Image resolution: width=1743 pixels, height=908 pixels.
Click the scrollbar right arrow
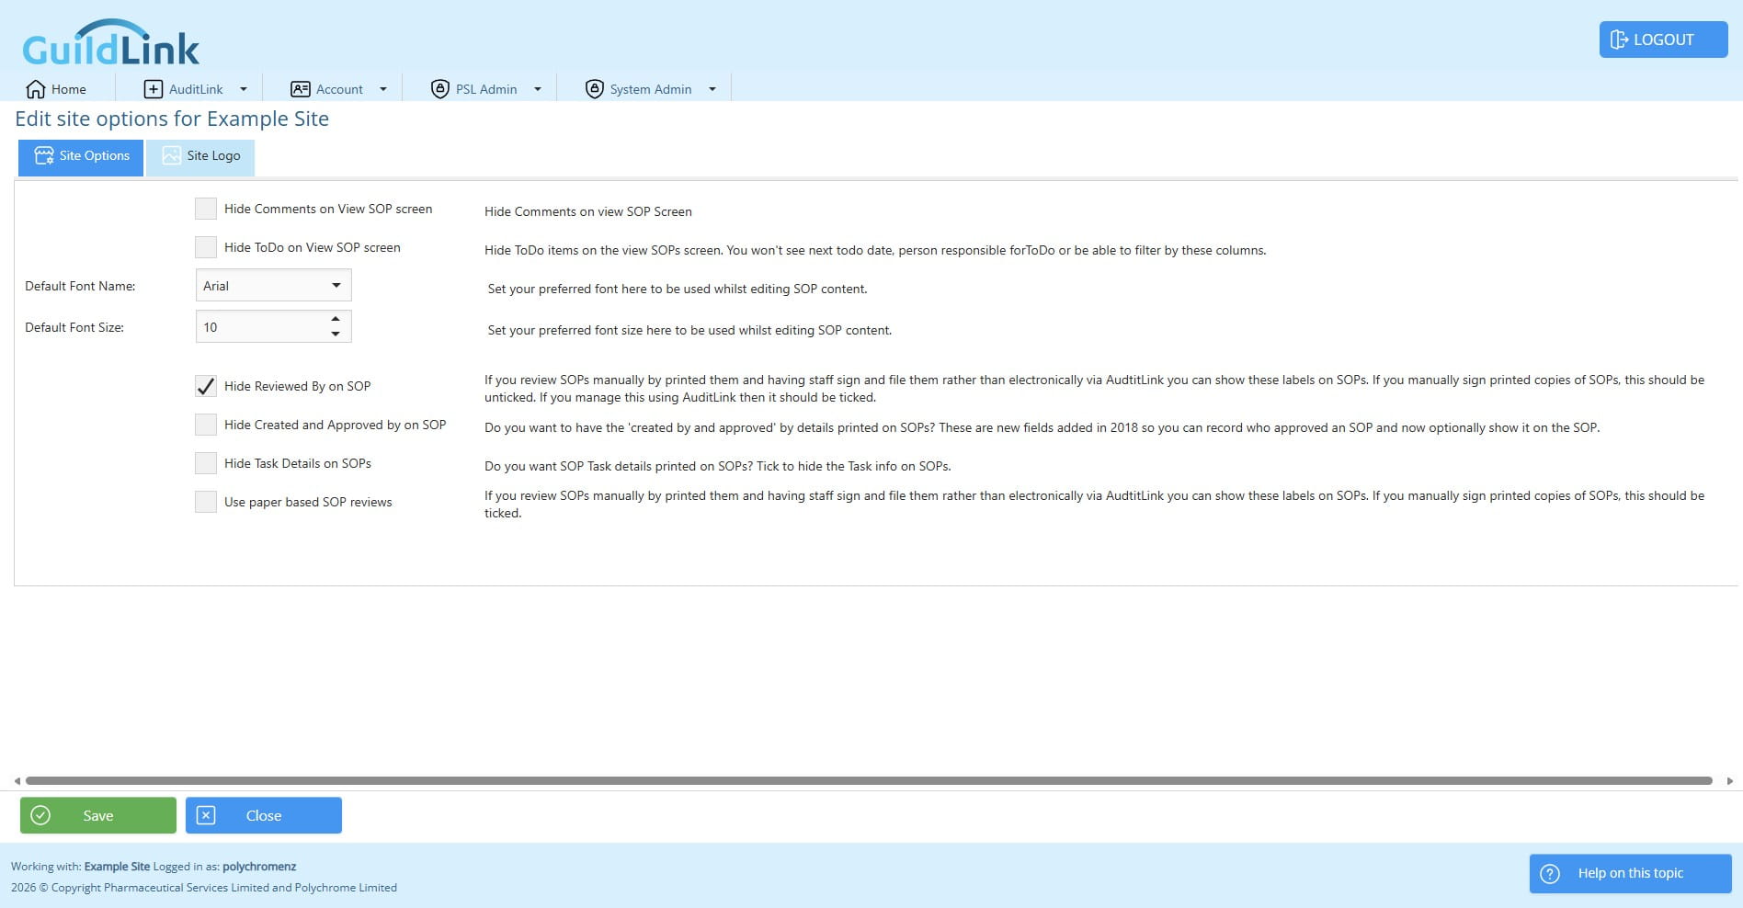tap(1730, 780)
